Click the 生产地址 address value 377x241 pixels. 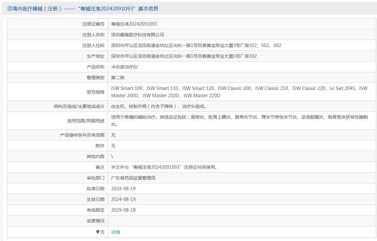pyautogui.click(x=184, y=56)
